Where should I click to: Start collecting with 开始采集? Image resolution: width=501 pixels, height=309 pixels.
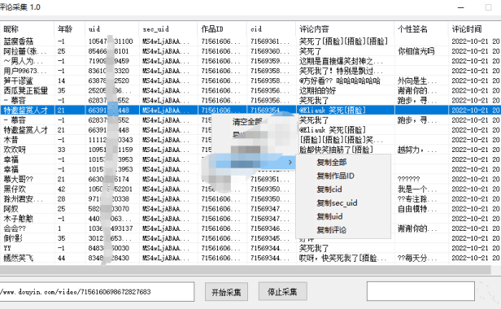point(226,291)
